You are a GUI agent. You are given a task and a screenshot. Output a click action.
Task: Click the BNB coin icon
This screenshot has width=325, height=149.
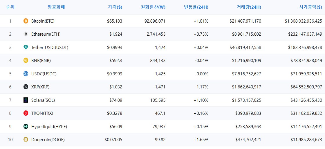pos(26,60)
